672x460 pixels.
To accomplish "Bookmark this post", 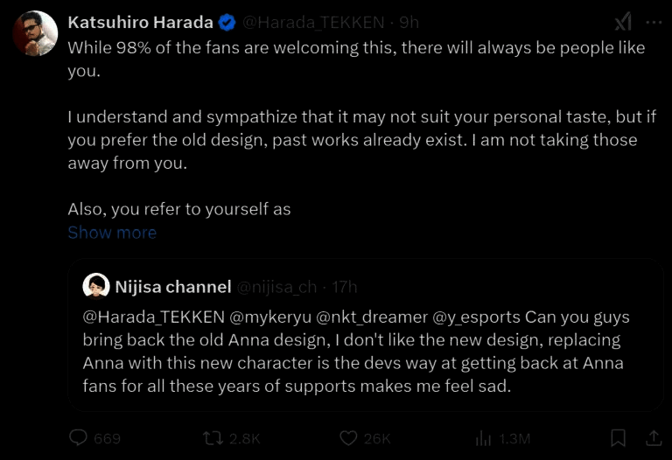I will [x=618, y=438].
